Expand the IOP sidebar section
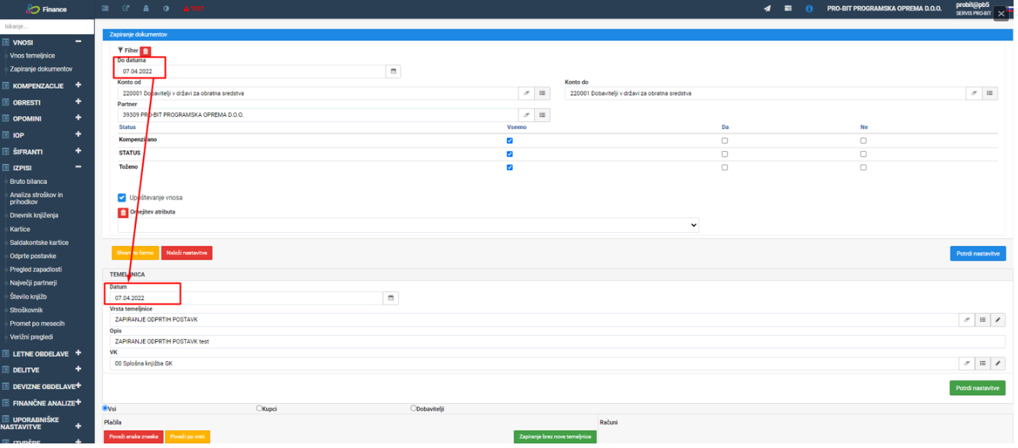The height and width of the screenshot is (448, 1018). (x=78, y=134)
